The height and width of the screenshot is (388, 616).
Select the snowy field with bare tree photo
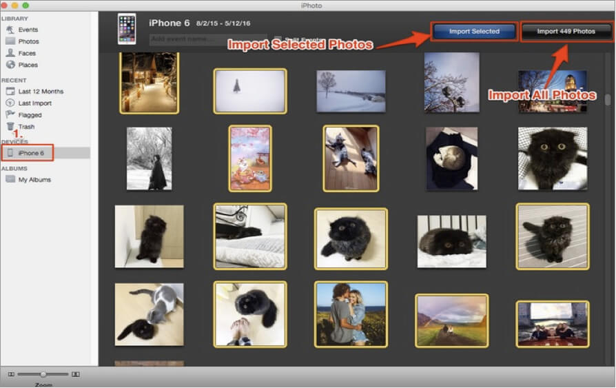pos(351,91)
